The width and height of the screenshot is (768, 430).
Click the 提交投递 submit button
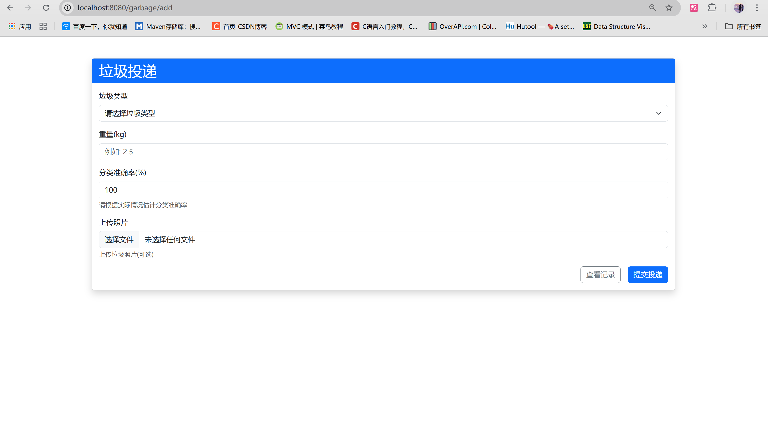pyautogui.click(x=648, y=274)
